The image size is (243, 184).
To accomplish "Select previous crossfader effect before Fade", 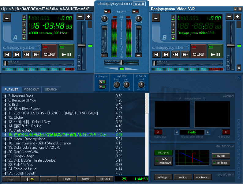I will pyautogui.click(x=176, y=132).
